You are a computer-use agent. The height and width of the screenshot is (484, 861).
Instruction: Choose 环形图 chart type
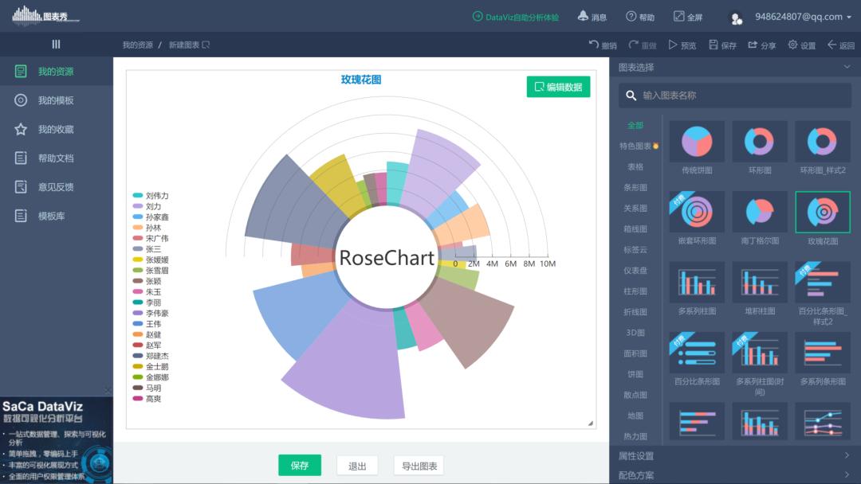tap(760, 142)
